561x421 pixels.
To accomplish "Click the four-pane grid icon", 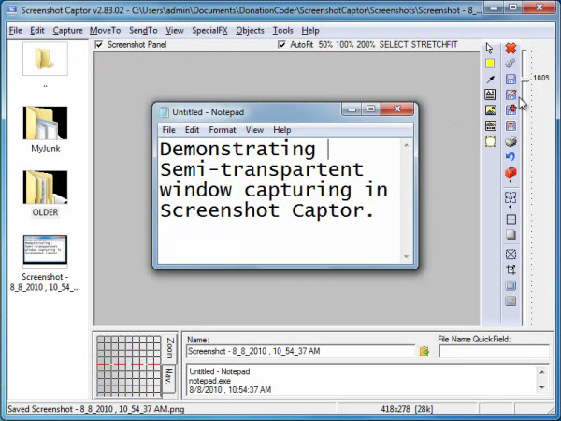I will pyautogui.click(x=511, y=219).
